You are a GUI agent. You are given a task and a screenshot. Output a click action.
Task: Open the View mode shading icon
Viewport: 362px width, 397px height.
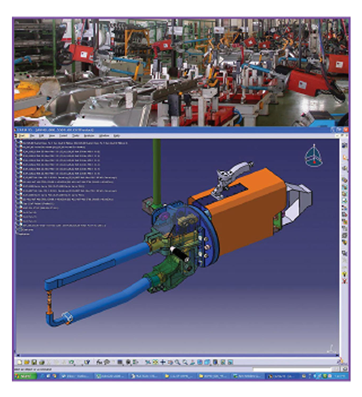pos(215,362)
